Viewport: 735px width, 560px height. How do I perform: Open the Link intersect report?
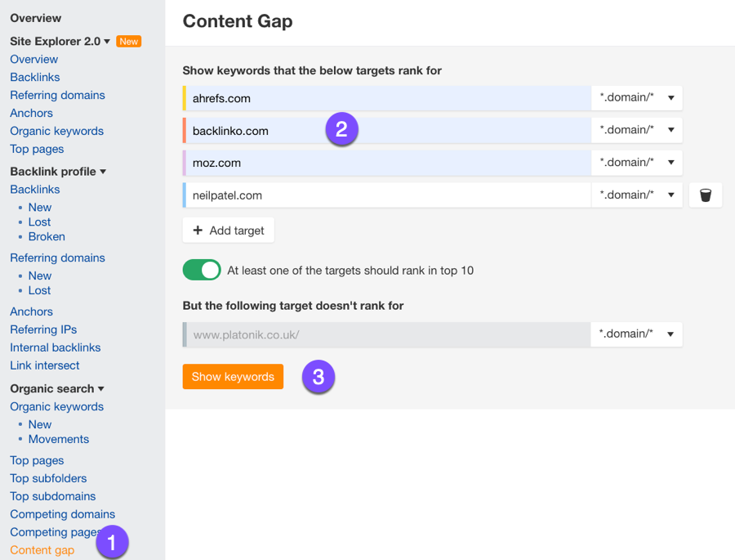[x=45, y=365]
